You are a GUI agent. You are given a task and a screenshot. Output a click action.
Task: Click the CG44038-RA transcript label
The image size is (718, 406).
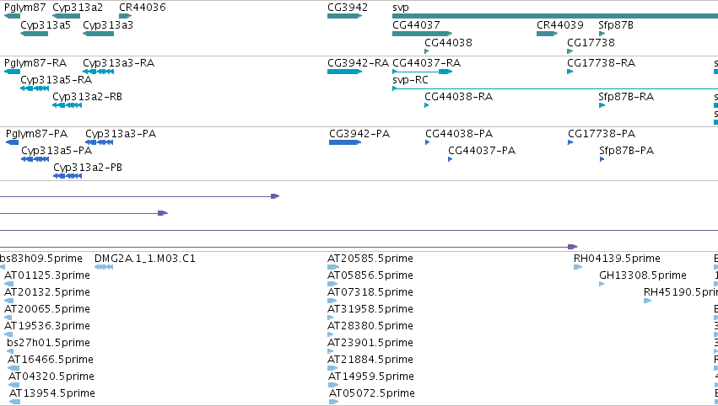click(458, 97)
